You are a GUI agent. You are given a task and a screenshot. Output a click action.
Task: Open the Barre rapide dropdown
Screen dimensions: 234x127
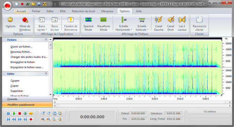click(x=42, y=24)
